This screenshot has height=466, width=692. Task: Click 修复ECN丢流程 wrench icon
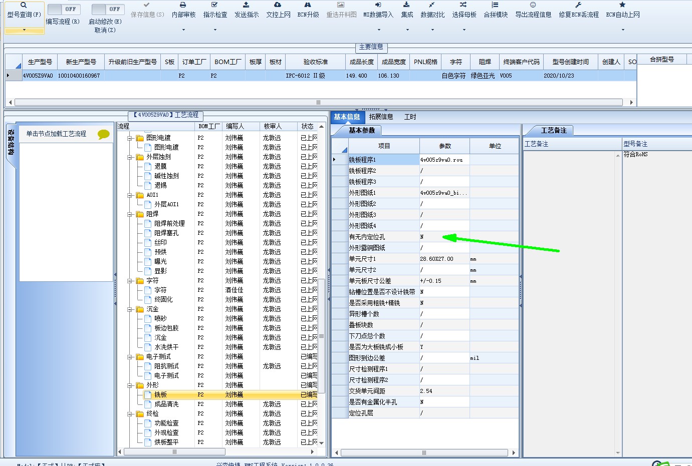pos(578,5)
